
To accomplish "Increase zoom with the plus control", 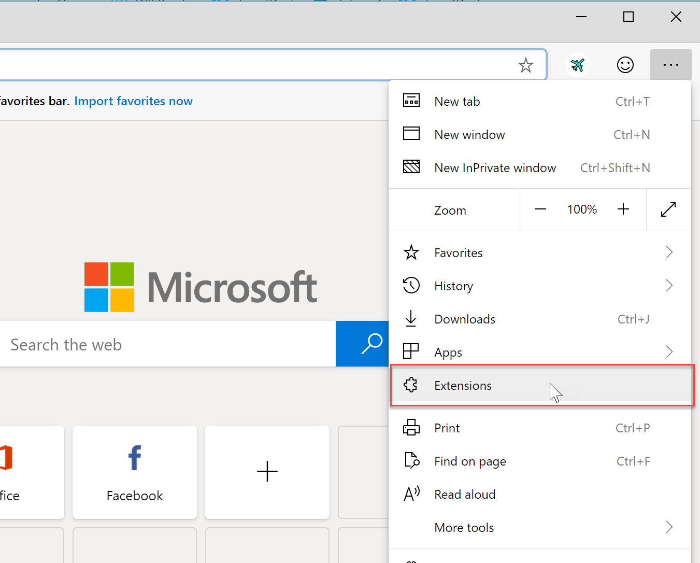I will click(x=623, y=209).
